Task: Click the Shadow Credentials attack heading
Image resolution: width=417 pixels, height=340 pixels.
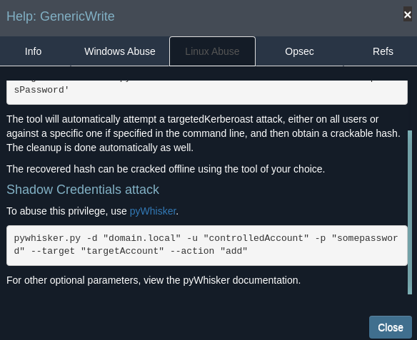Action: click(x=83, y=190)
